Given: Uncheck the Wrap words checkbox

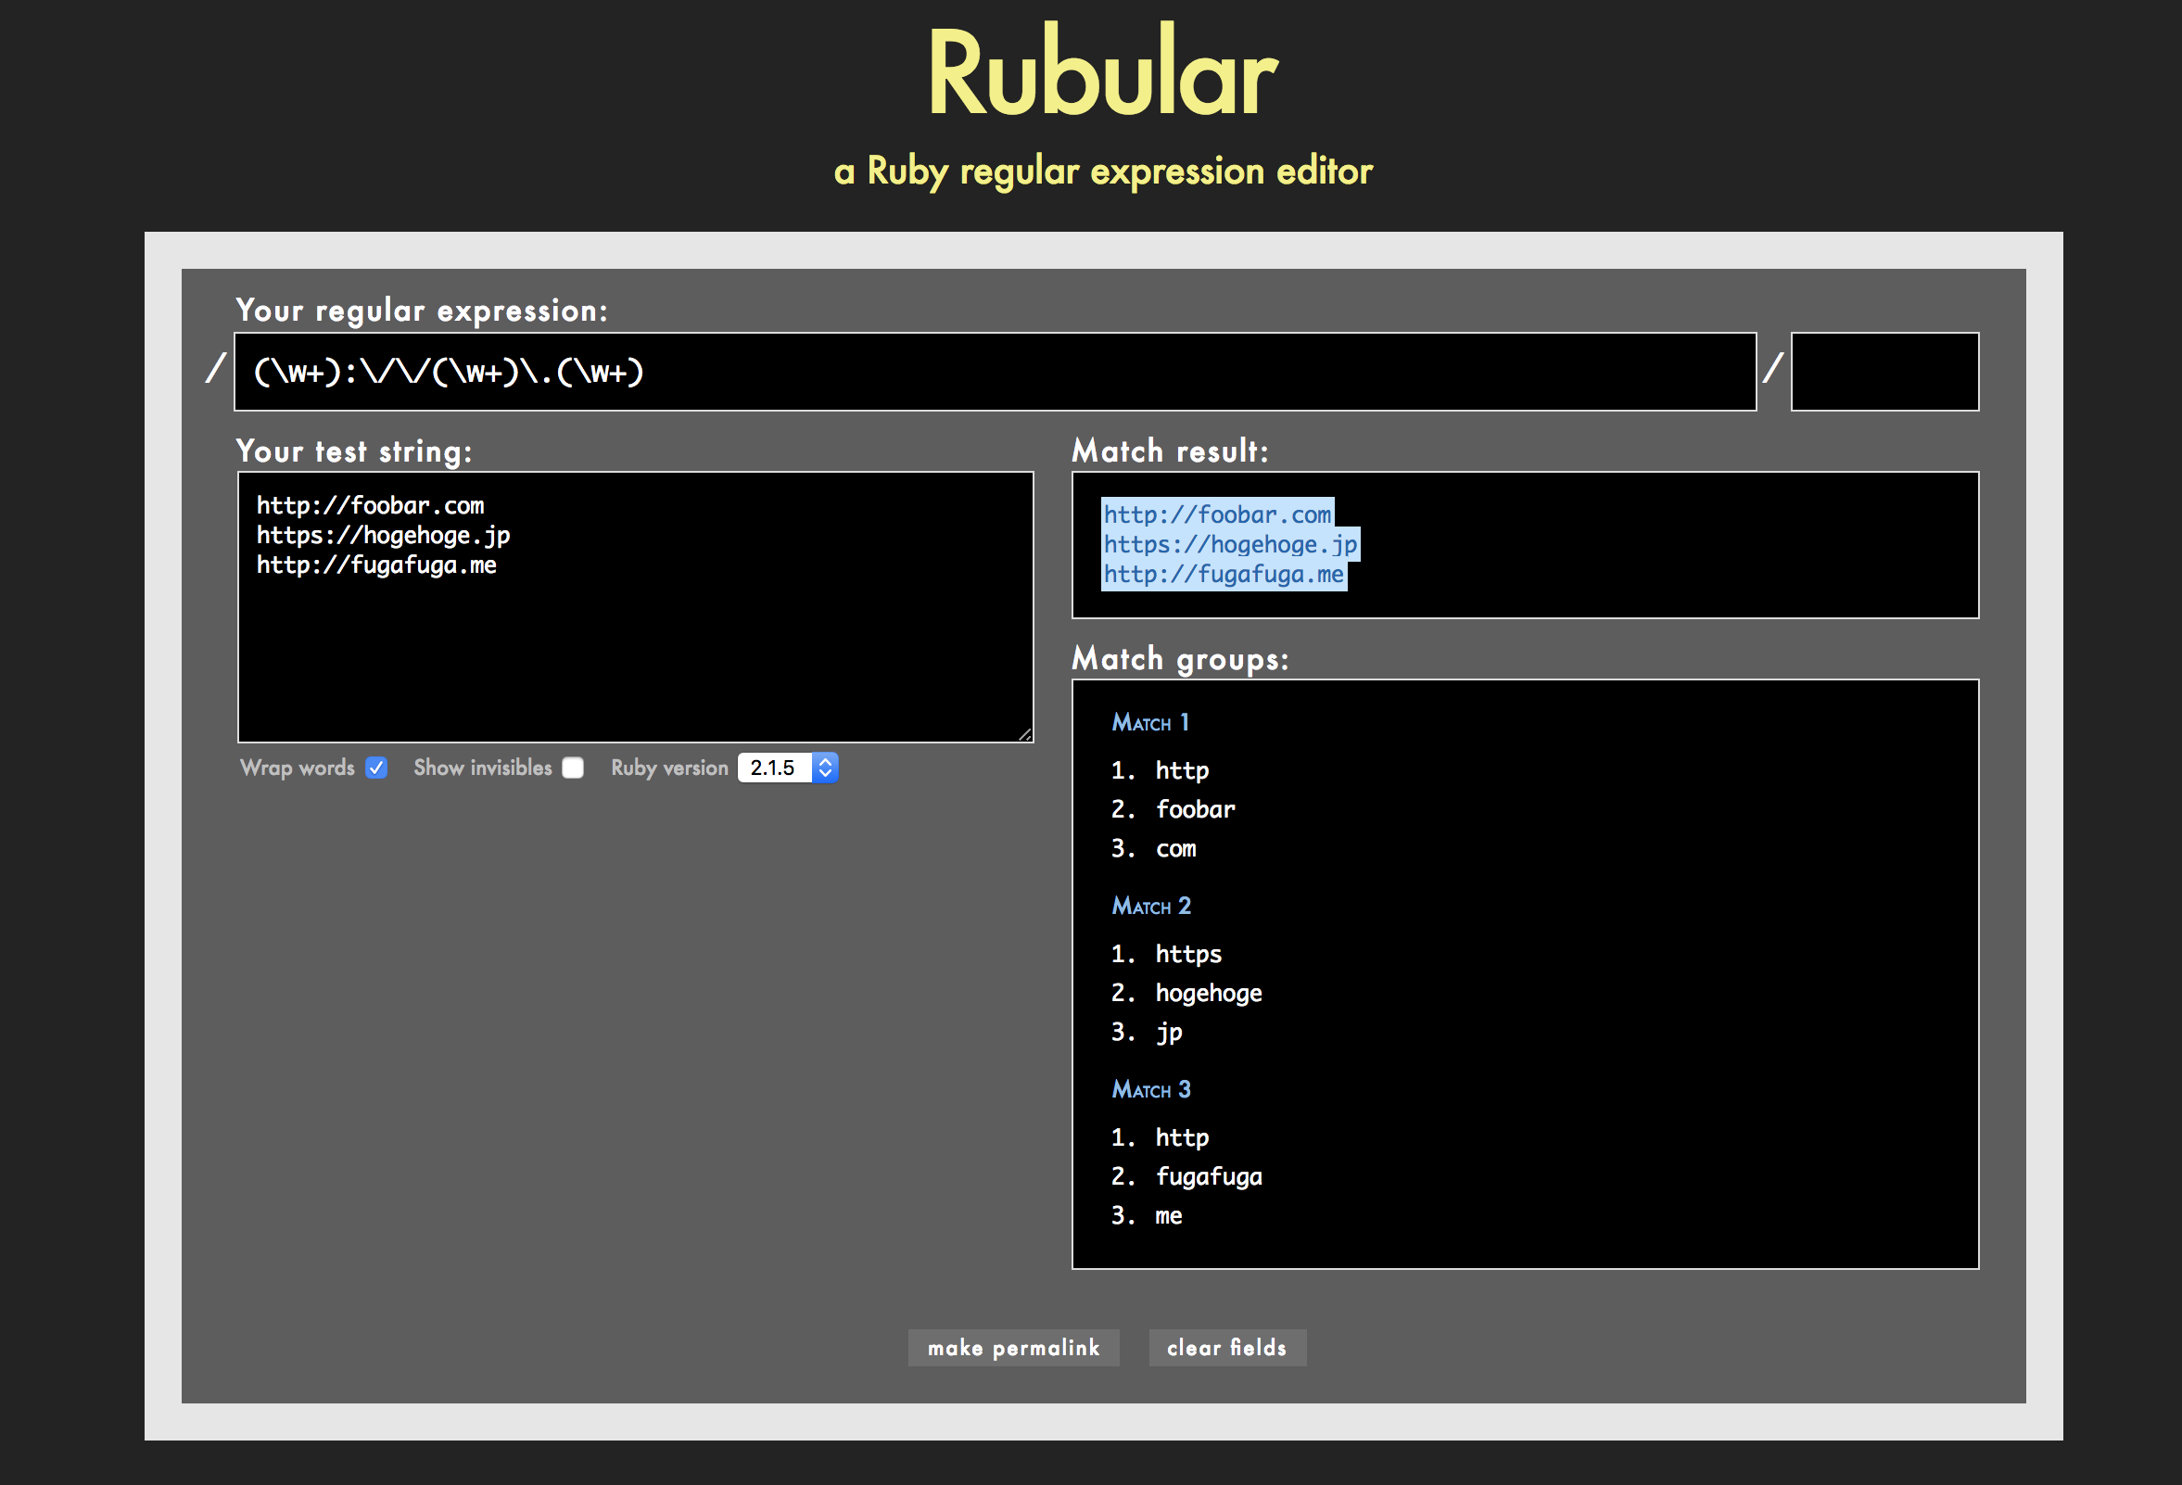Looking at the screenshot, I should (376, 768).
